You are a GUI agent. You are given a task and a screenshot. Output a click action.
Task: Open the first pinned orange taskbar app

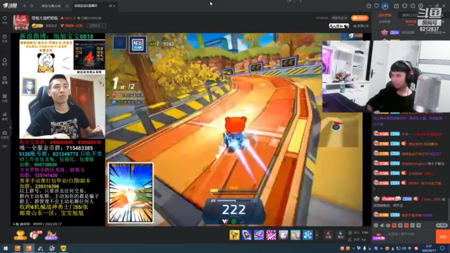pyautogui.click(x=17, y=248)
